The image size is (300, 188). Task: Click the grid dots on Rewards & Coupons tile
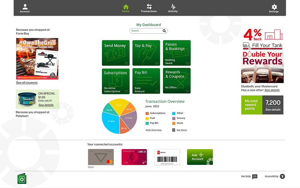(x=188, y=91)
